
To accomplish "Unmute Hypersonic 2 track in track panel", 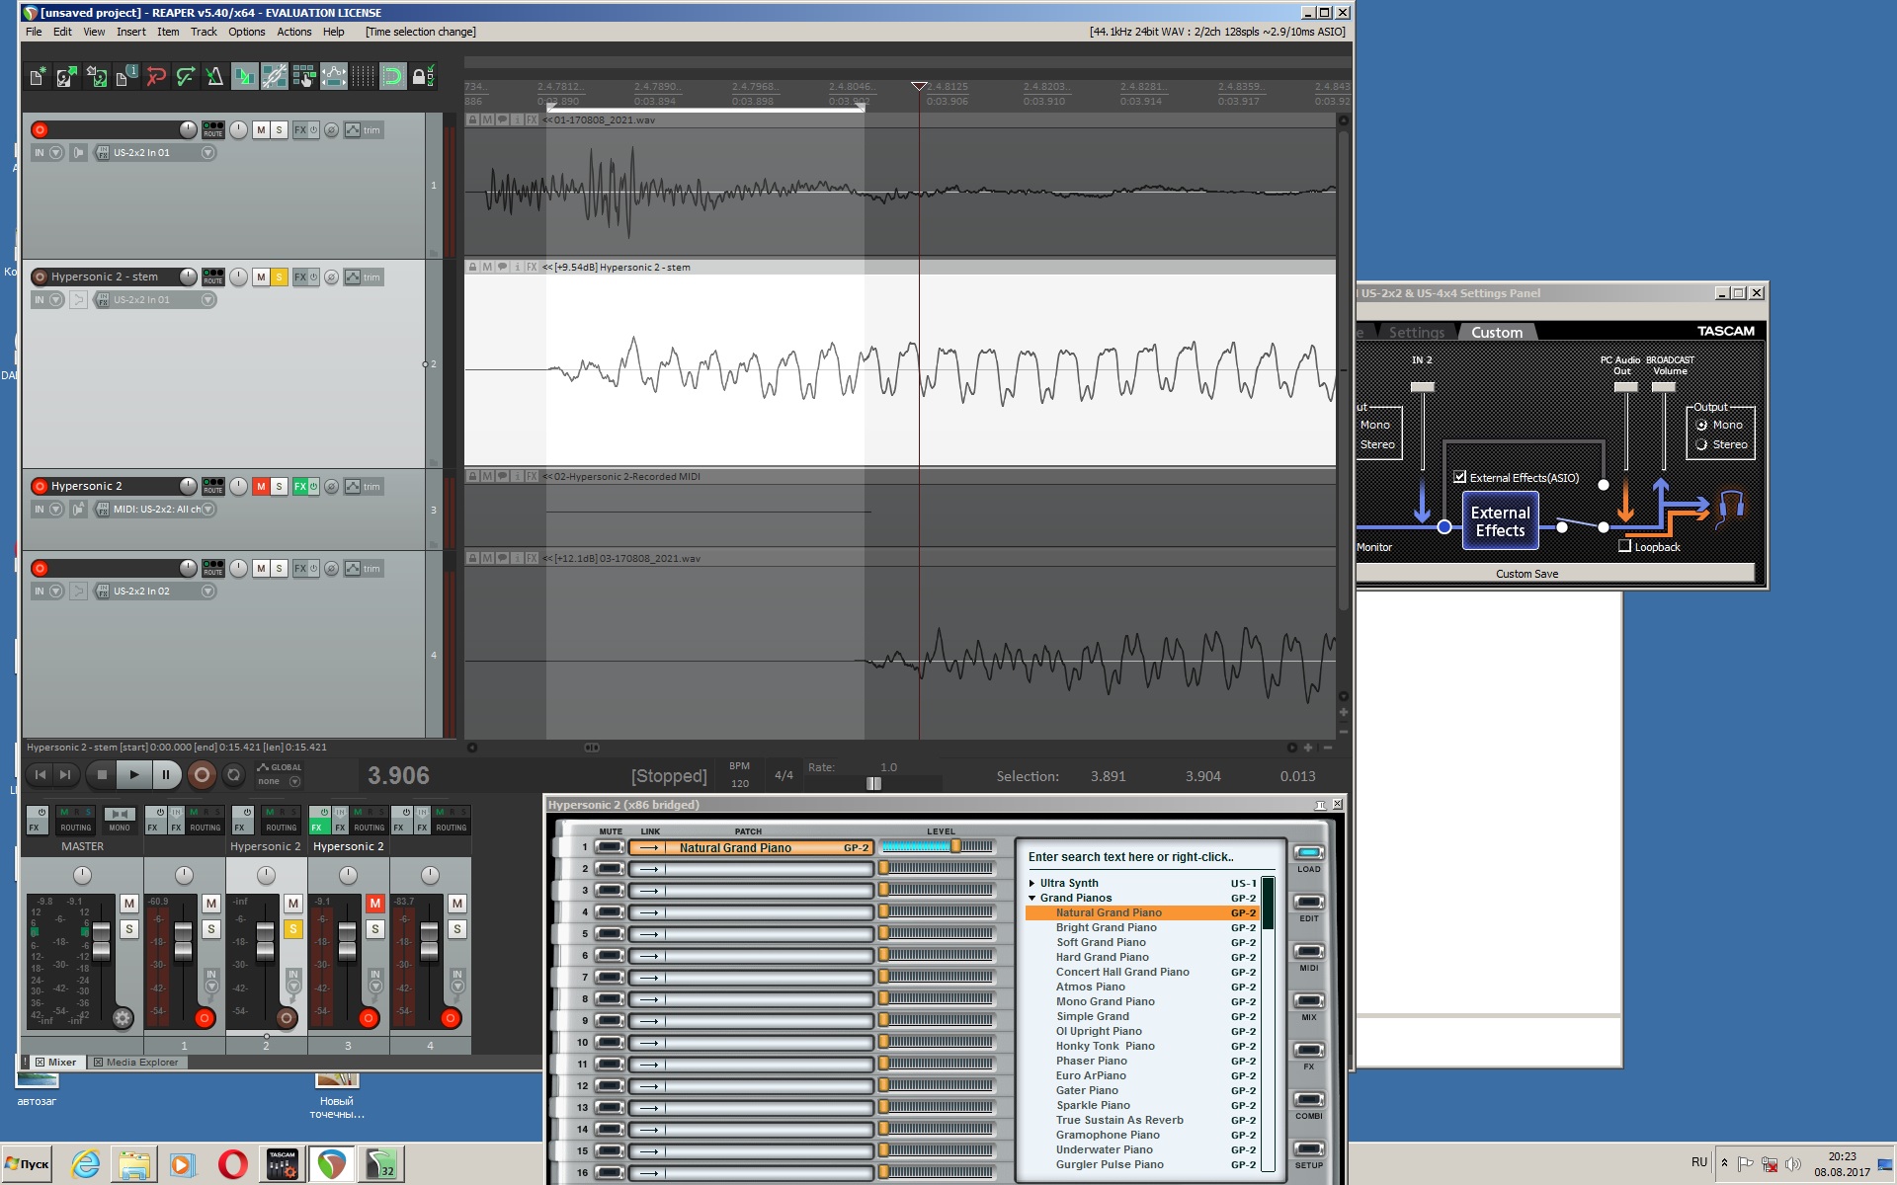I will [x=261, y=486].
